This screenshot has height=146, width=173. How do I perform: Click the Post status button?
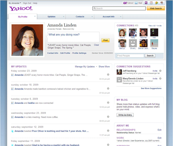(x=106, y=40)
